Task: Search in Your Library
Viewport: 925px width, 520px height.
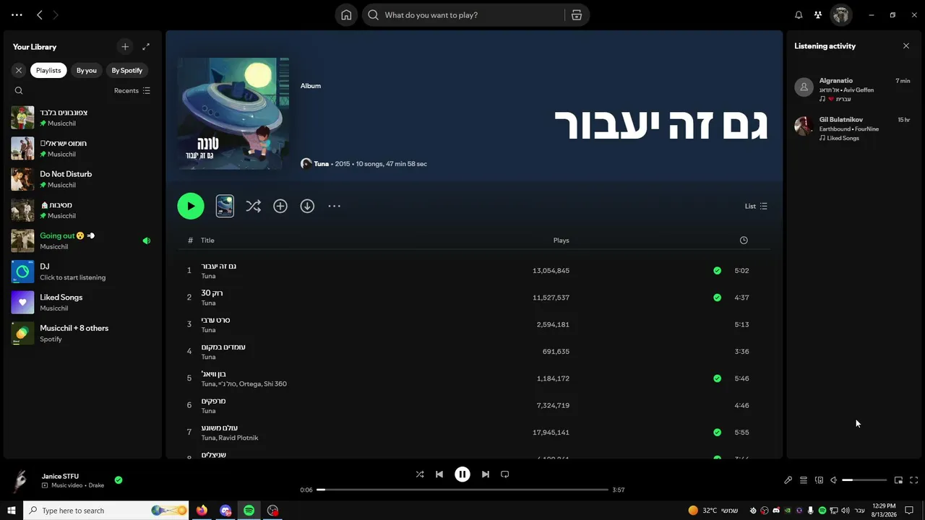Action: point(19,91)
